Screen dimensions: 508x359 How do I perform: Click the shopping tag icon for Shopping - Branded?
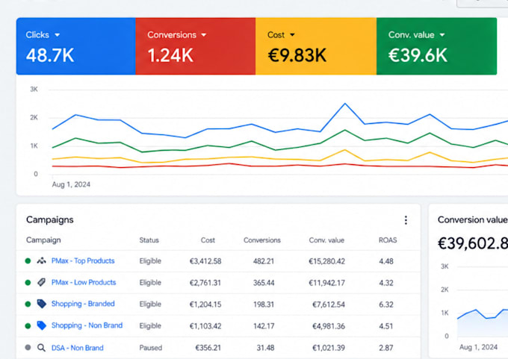[42, 304]
